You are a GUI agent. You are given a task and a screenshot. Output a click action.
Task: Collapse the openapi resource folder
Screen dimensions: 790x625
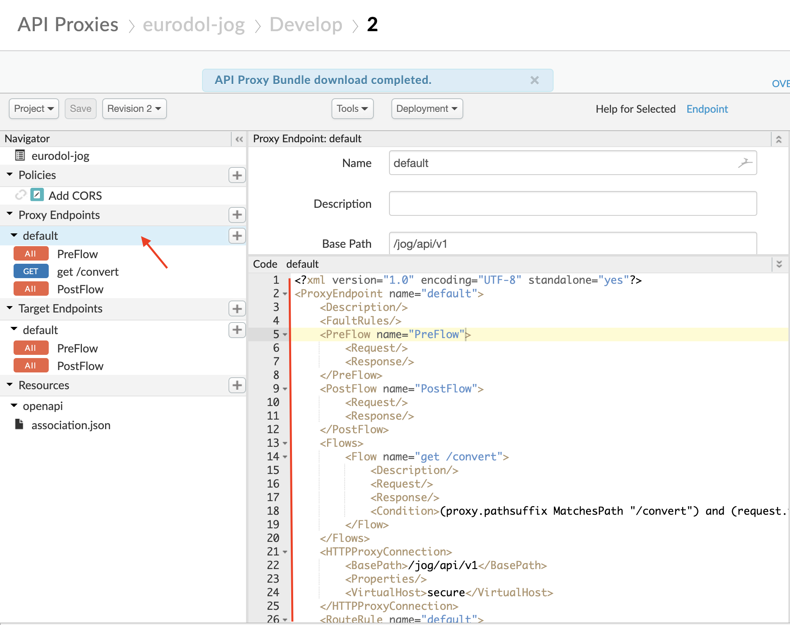point(14,405)
